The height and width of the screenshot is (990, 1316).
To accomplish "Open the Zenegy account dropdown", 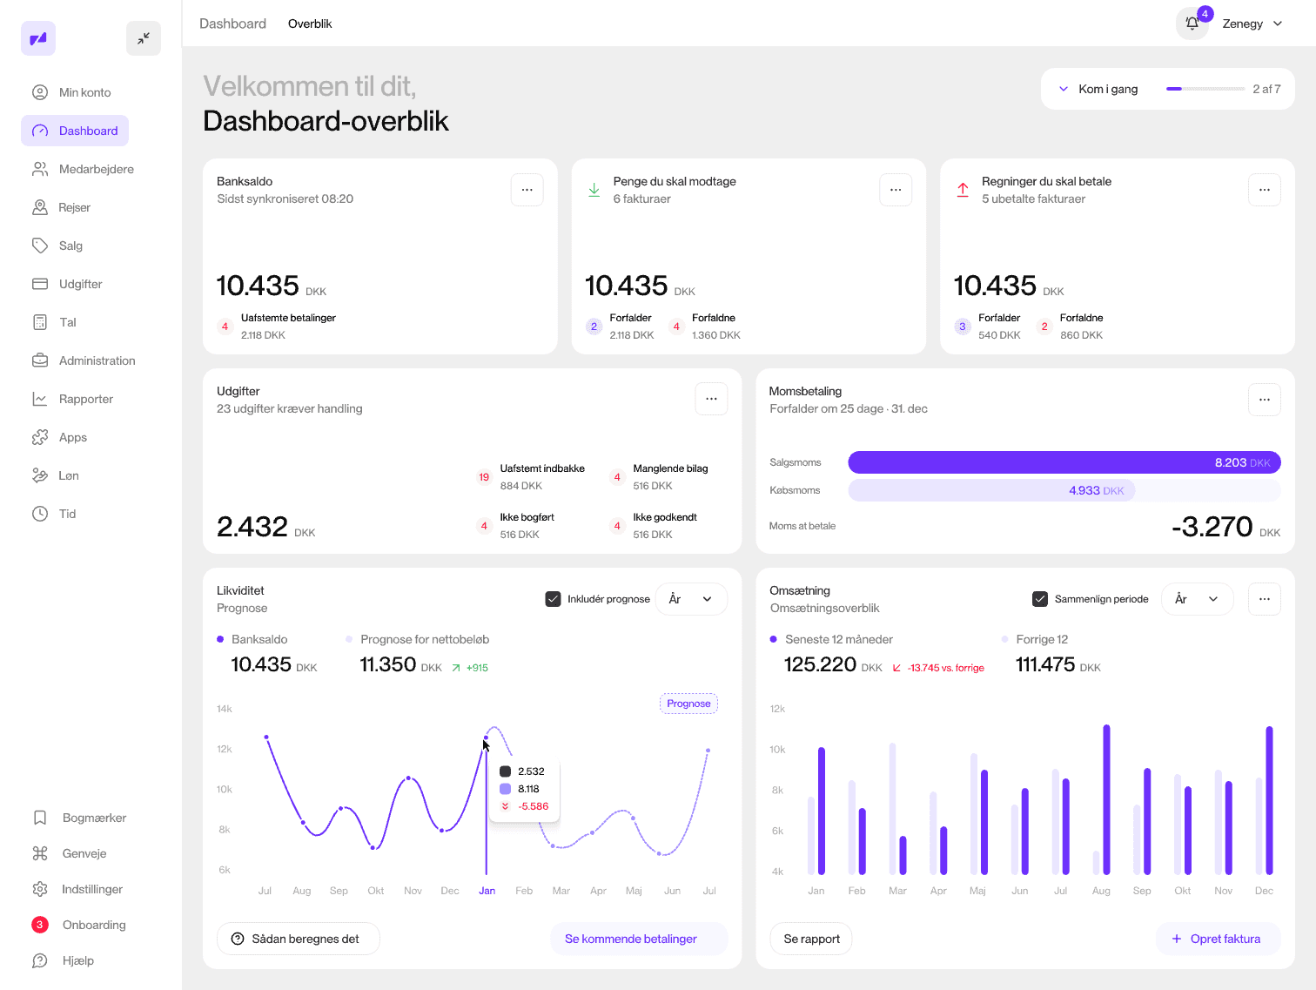I will click(x=1252, y=24).
